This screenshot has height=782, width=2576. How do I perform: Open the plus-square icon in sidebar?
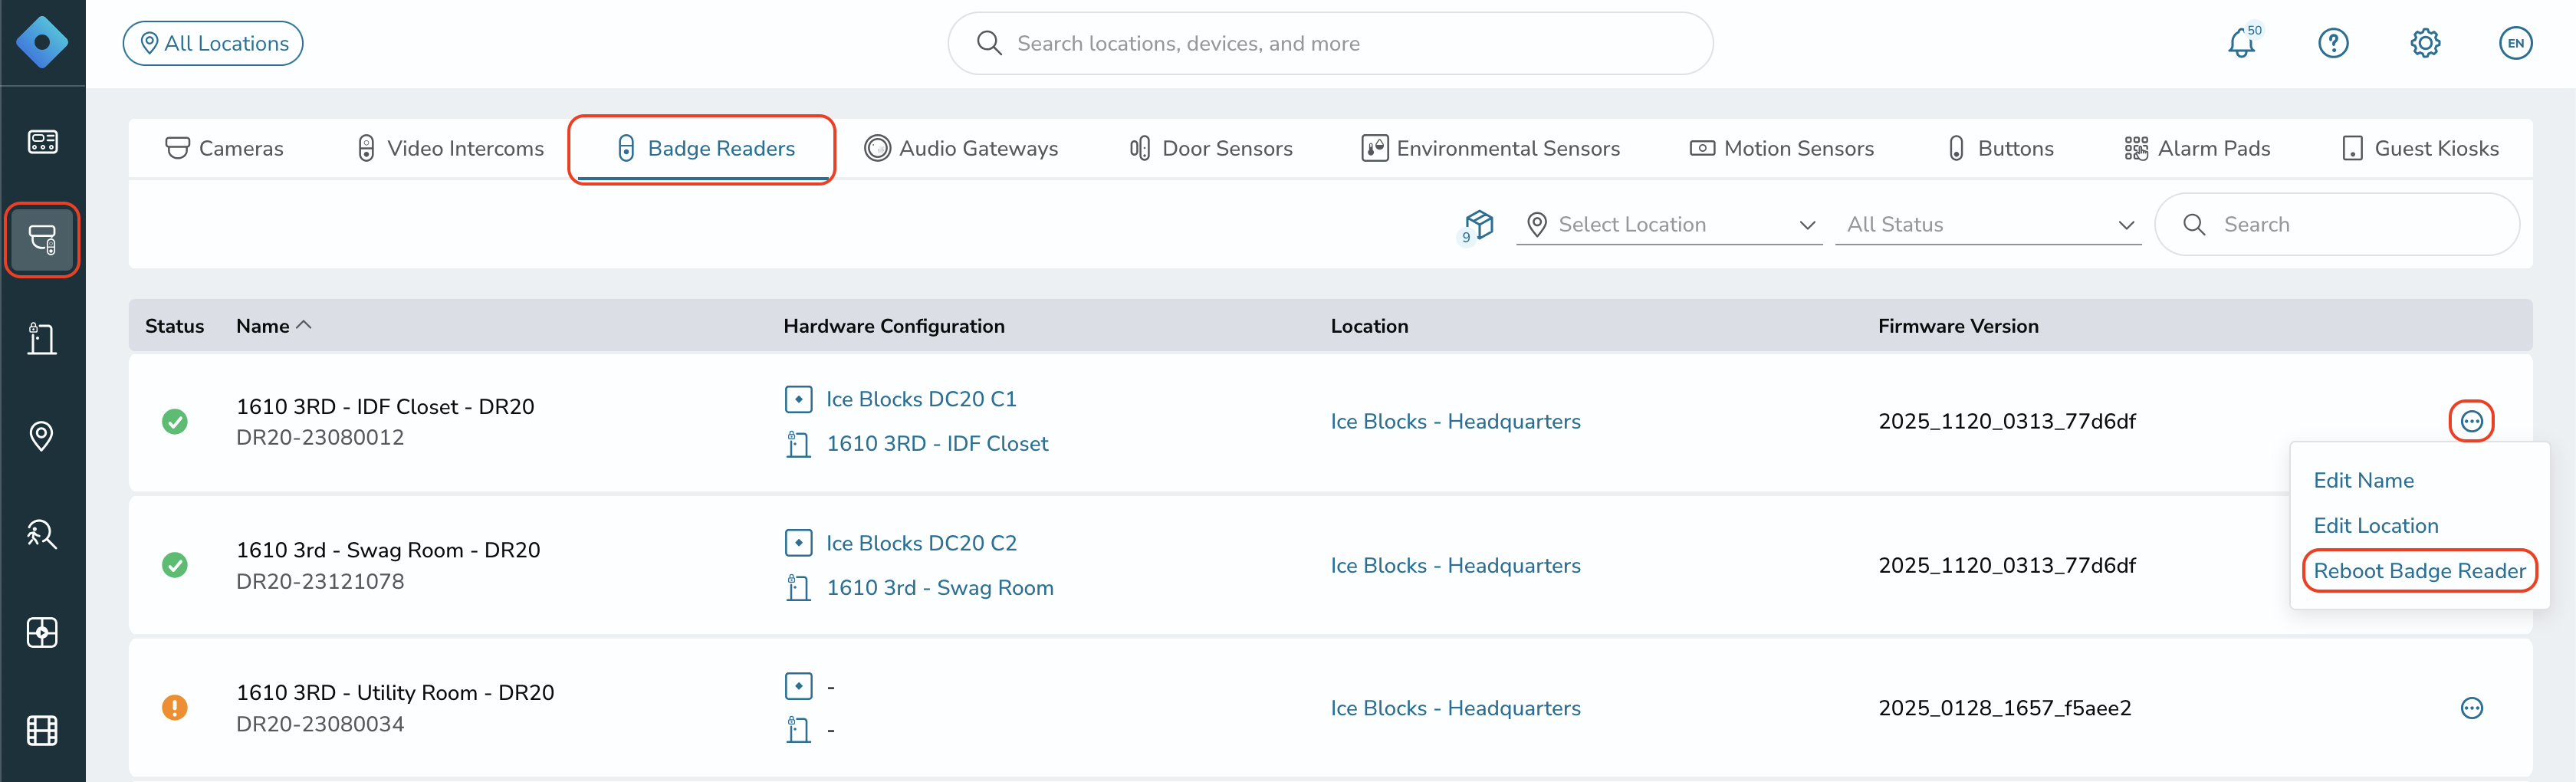pos(42,632)
